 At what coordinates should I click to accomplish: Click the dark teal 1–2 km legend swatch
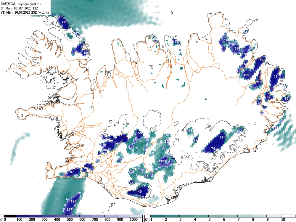(x=158, y=216)
